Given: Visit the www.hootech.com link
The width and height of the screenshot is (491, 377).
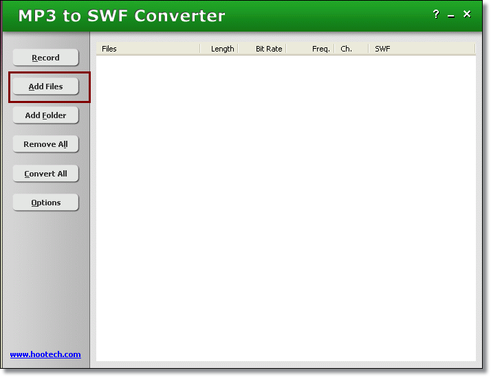Looking at the screenshot, I should 45,354.
